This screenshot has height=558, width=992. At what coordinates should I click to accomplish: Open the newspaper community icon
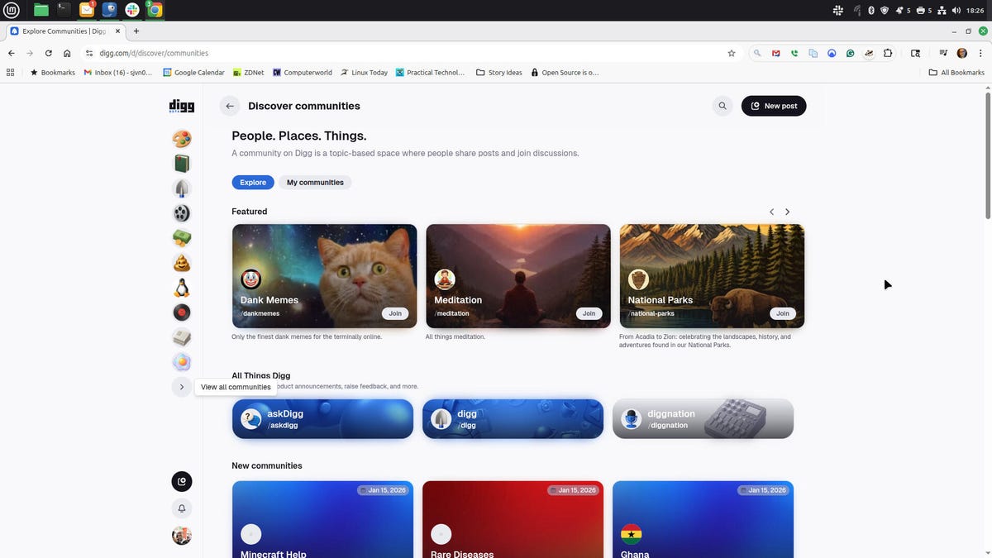[x=181, y=336]
